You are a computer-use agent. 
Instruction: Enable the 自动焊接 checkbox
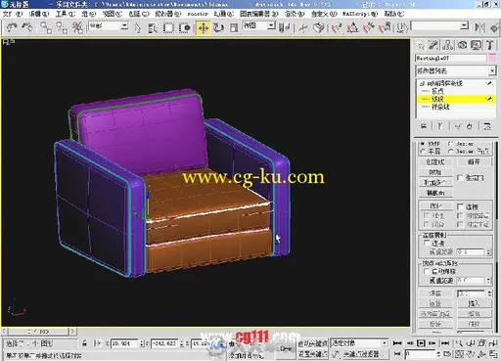(426, 271)
